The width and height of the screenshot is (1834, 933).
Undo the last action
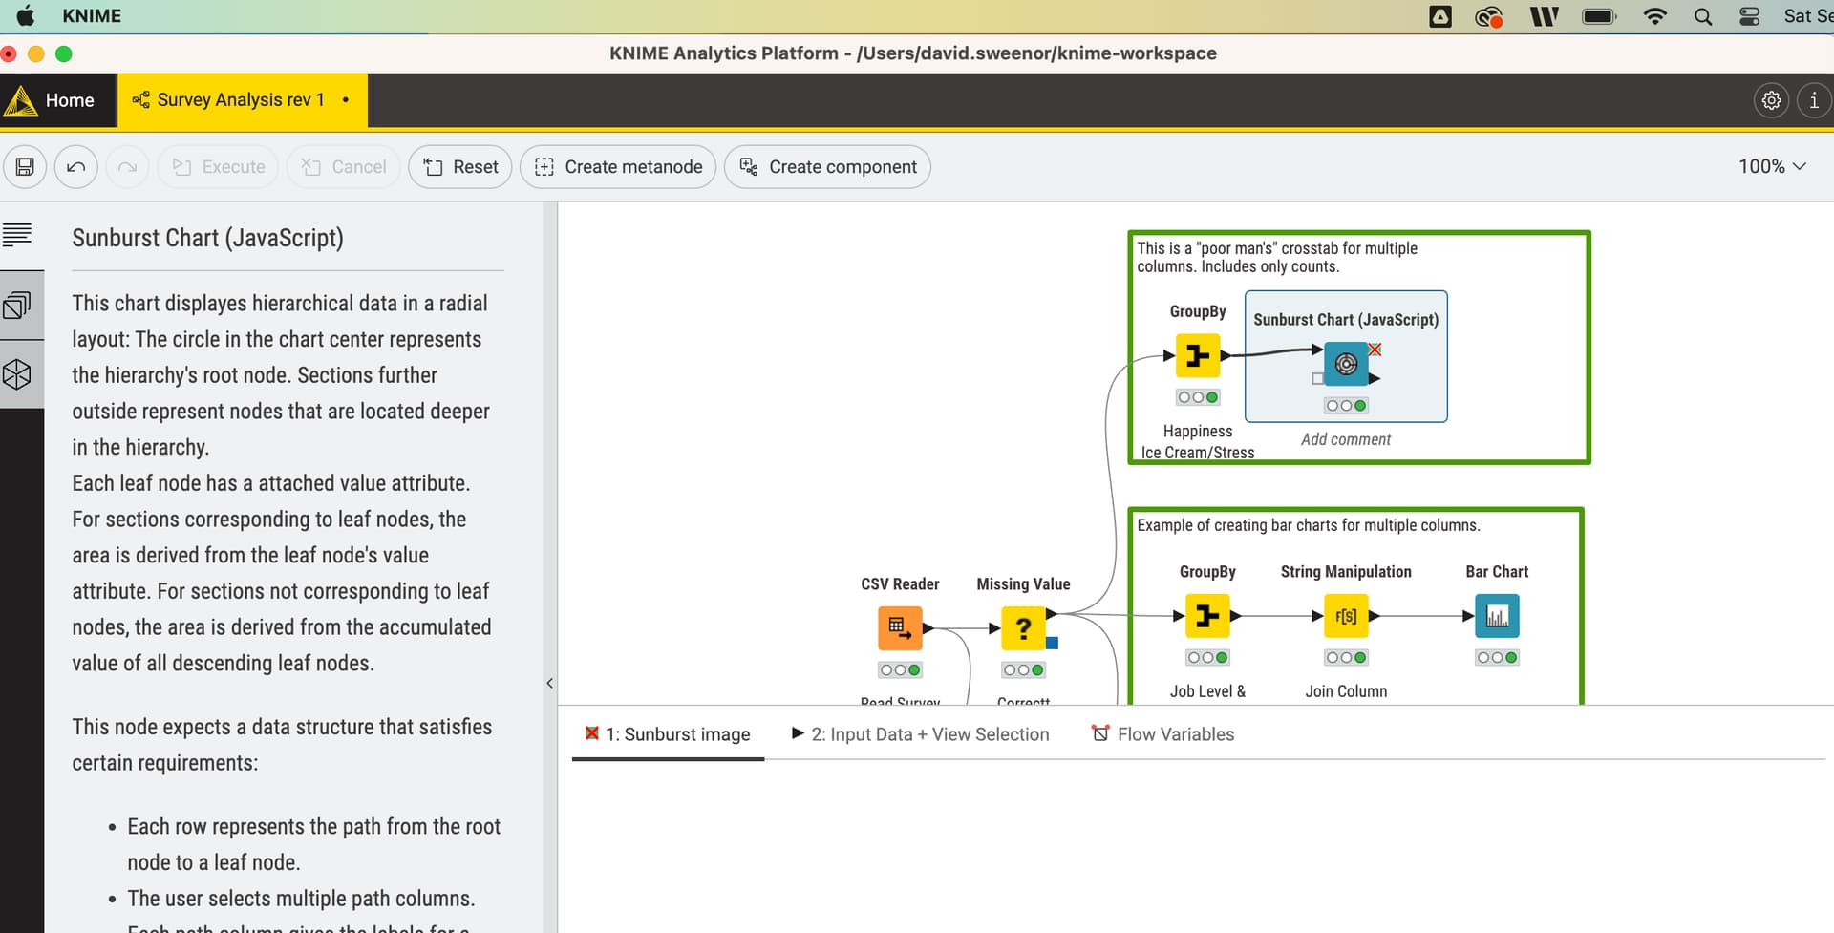point(76,167)
